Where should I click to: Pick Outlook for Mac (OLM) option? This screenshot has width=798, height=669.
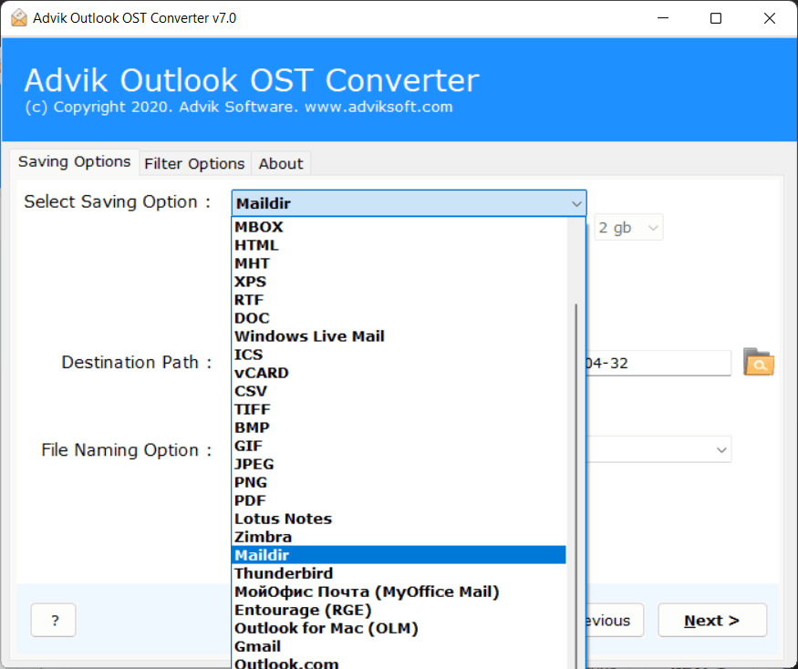(x=399, y=628)
